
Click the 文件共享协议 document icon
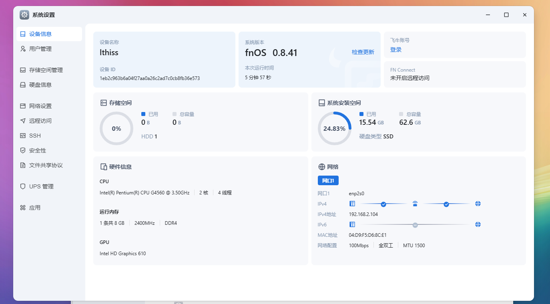(23, 165)
